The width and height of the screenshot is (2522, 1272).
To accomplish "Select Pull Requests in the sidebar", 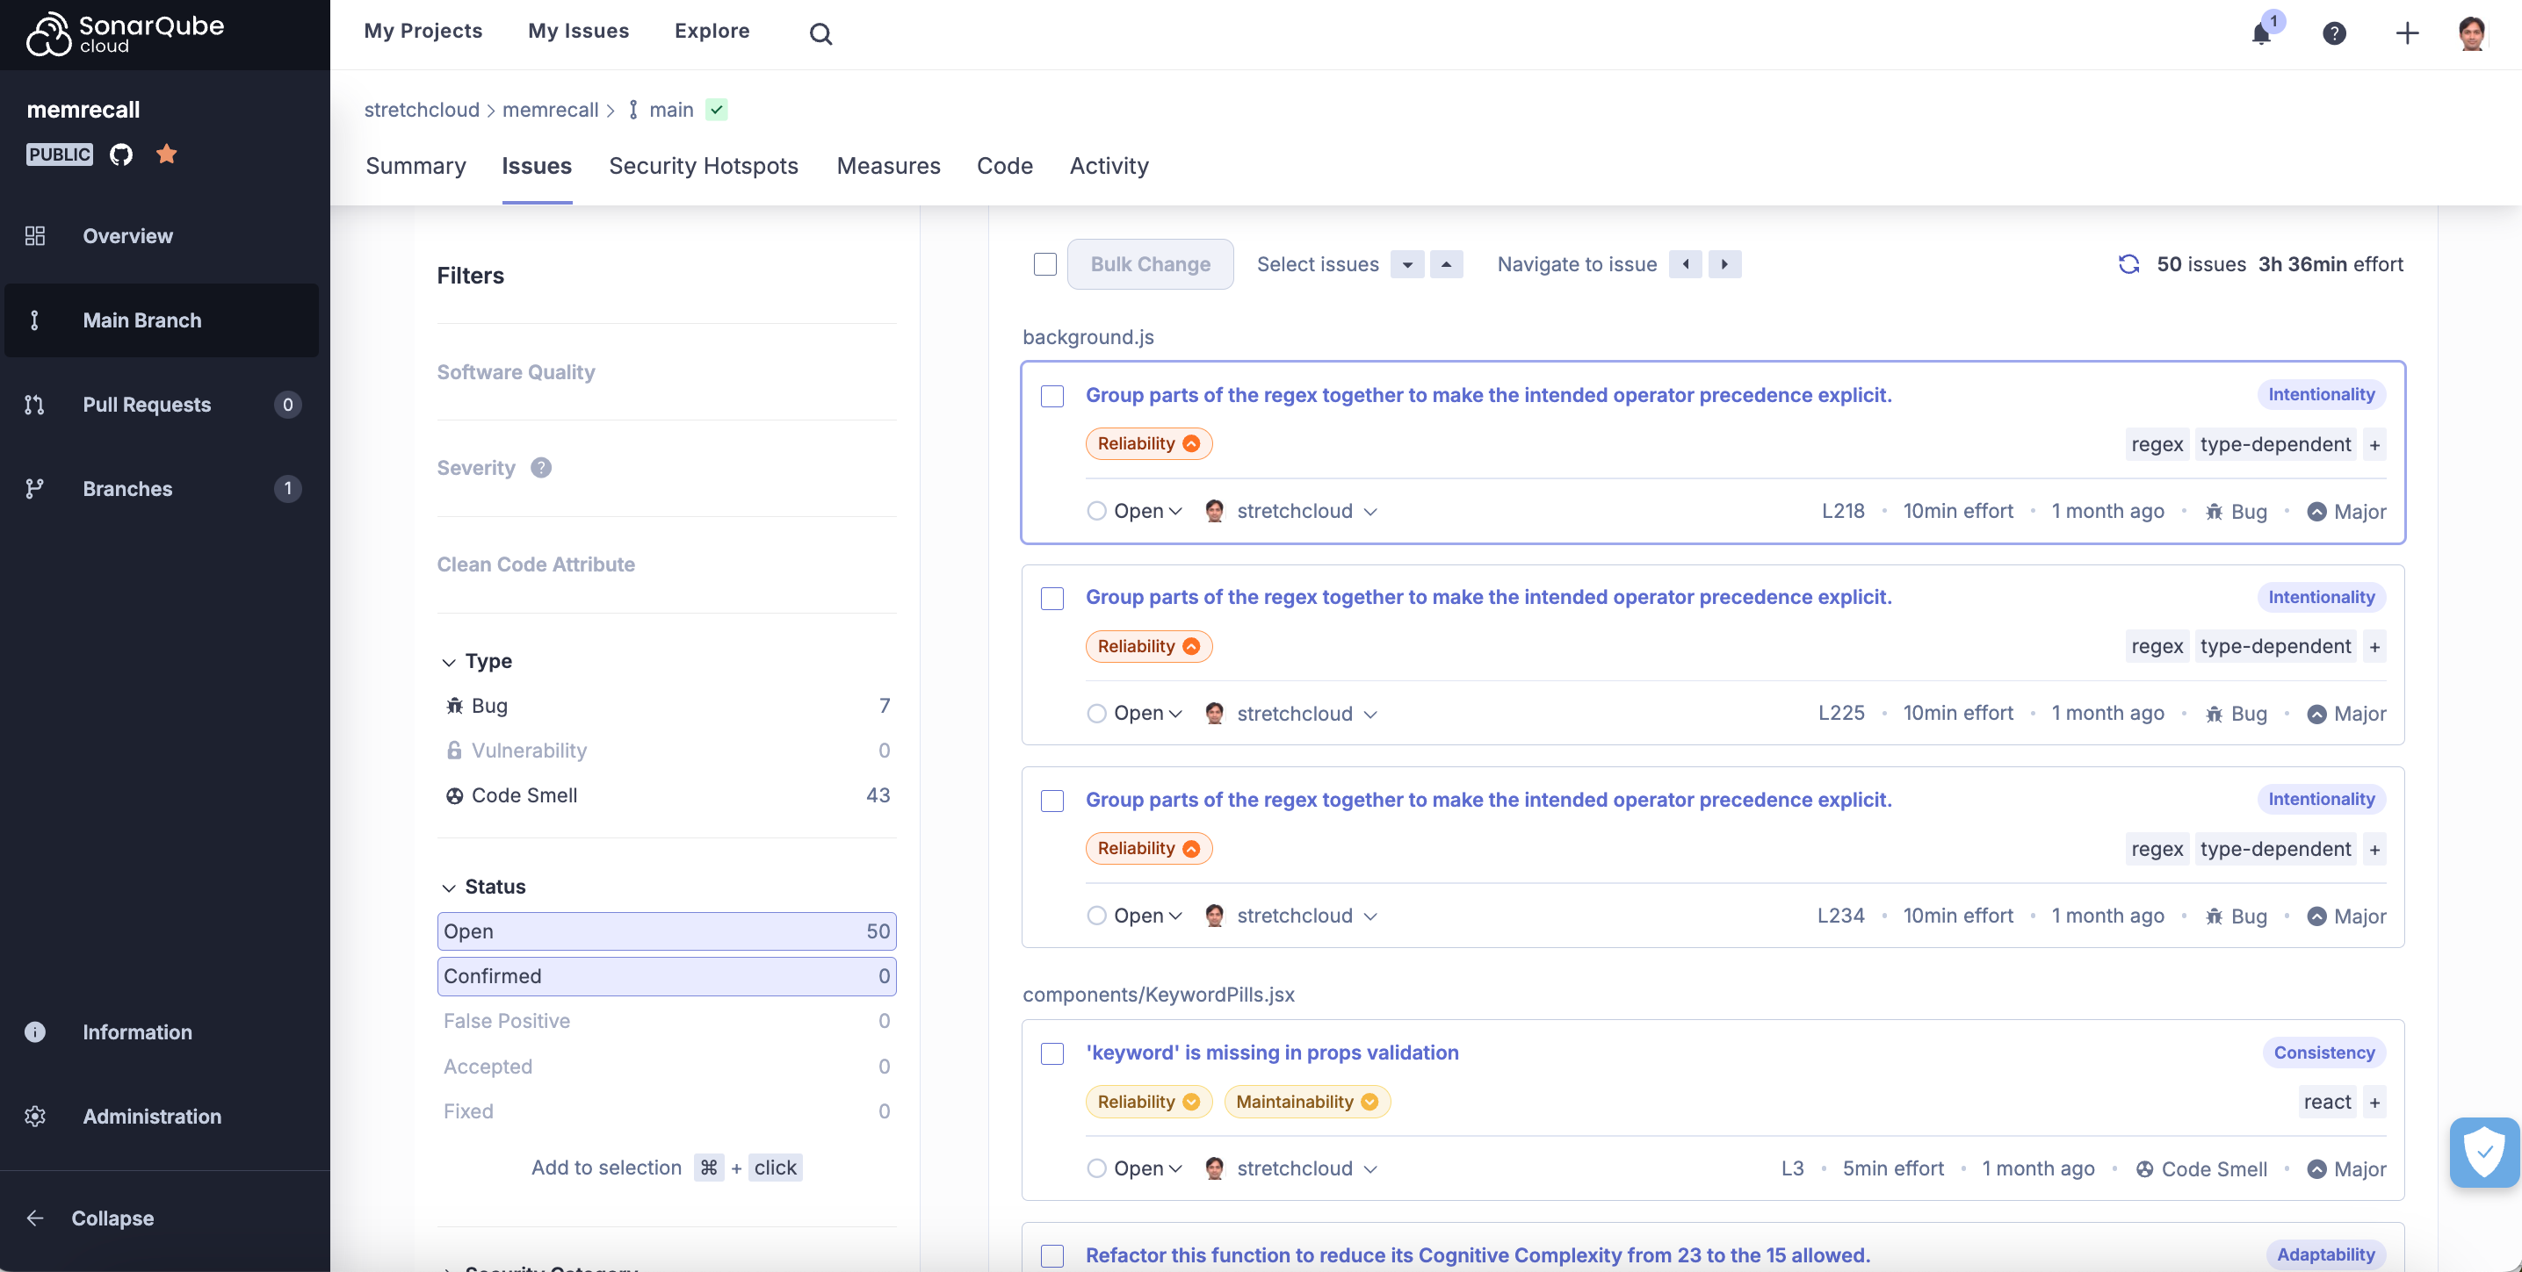I will (x=147, y=404).
